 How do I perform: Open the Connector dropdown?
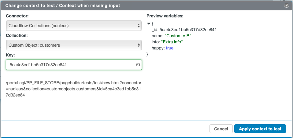click(x=74, y=26)
